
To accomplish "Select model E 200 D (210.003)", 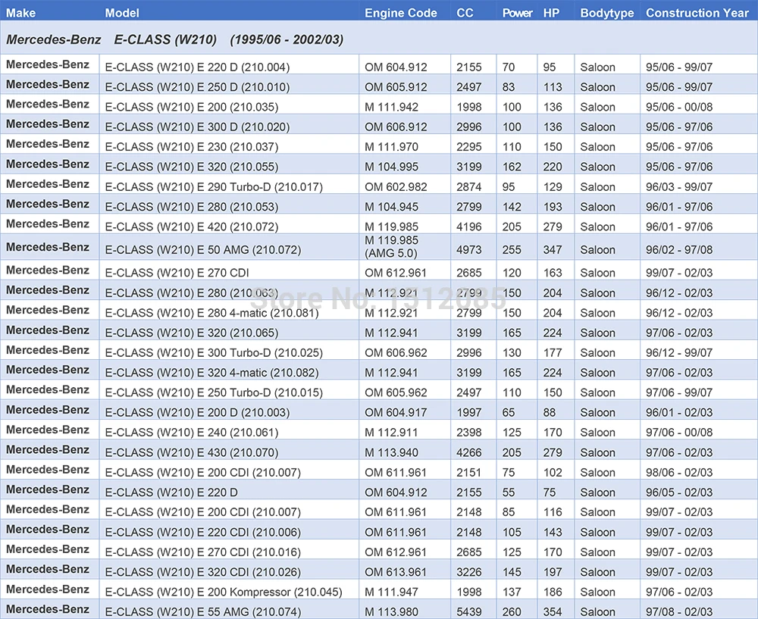I will [x=197, y=412].
